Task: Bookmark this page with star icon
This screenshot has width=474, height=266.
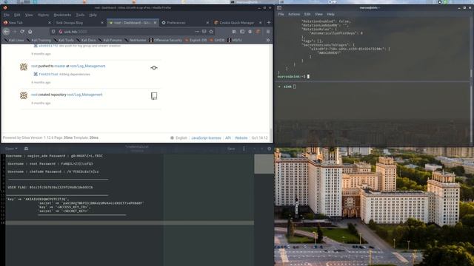Action: 211,31
